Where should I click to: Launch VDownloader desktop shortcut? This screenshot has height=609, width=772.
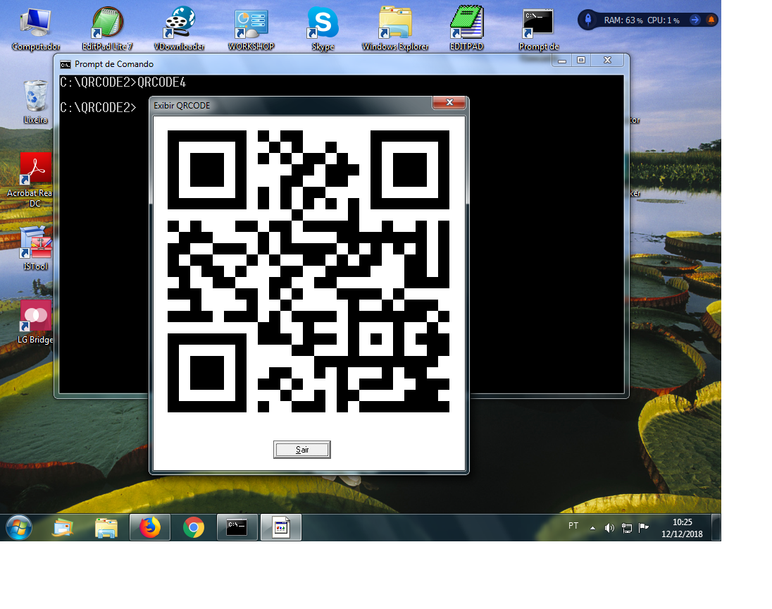[179, 29]
